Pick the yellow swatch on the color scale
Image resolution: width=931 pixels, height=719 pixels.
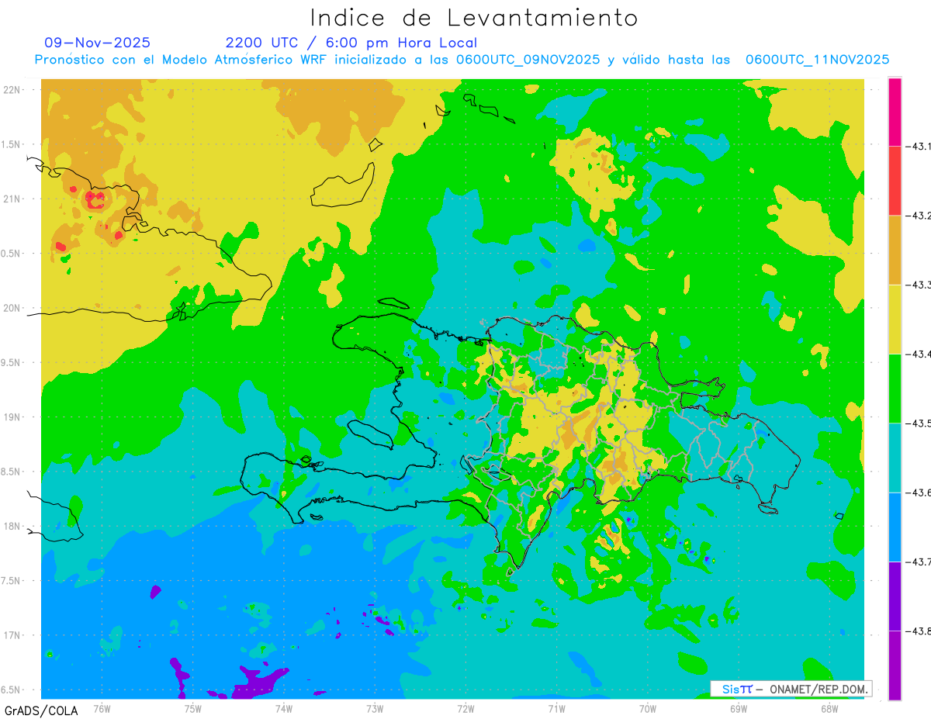coord(895,319)
